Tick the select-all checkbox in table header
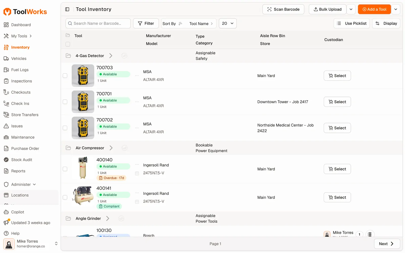 click(x=68, y=44)
